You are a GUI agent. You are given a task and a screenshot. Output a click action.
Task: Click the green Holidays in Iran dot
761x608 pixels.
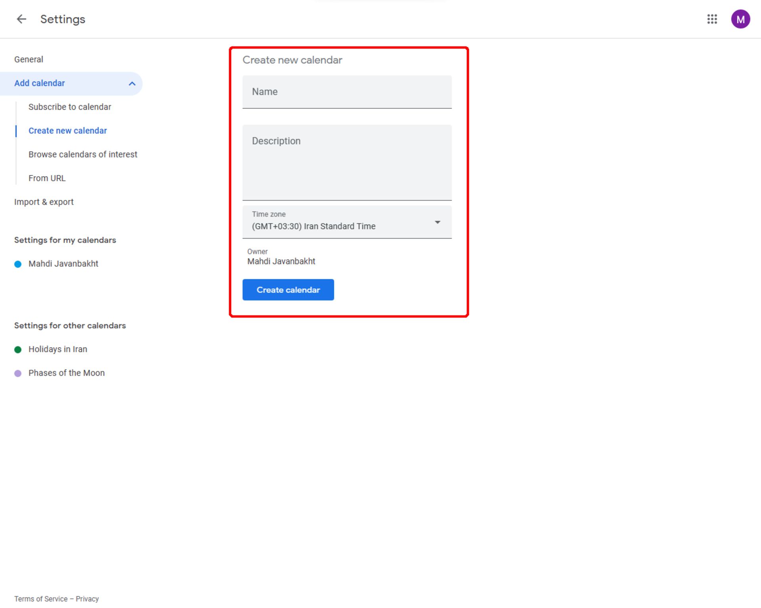tap(18, 350)
